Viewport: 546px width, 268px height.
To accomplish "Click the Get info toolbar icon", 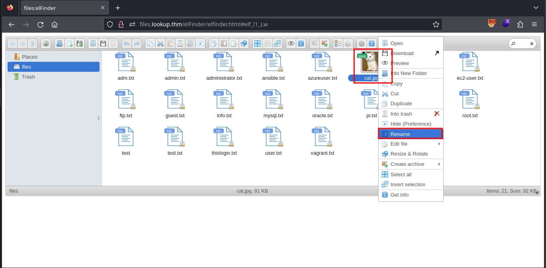I will (301, 43).
